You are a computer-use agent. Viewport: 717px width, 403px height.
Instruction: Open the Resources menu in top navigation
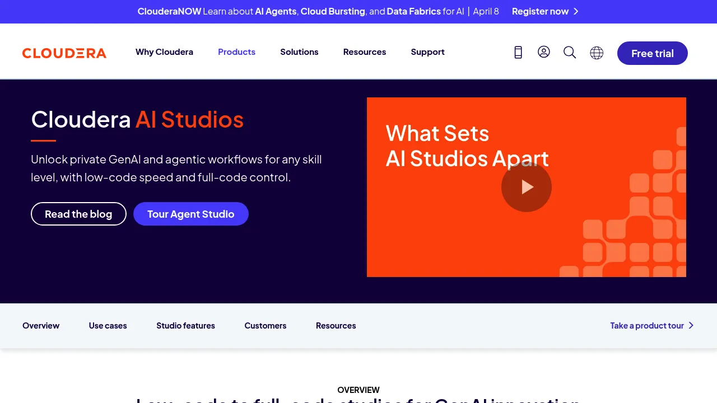365,52
